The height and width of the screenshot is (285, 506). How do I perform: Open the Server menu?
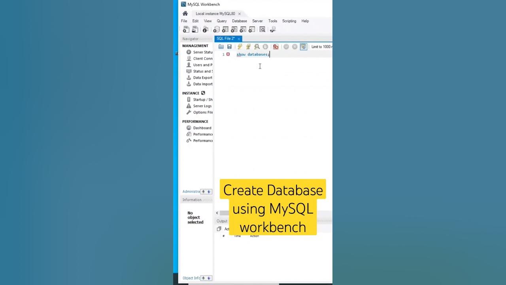tap(257, 21)
